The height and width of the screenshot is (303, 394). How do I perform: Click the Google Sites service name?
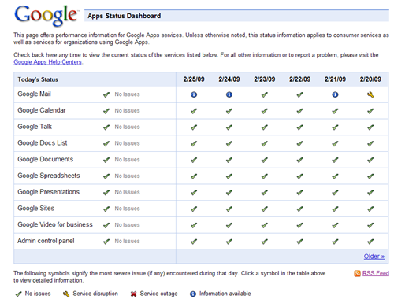(36, 209)
